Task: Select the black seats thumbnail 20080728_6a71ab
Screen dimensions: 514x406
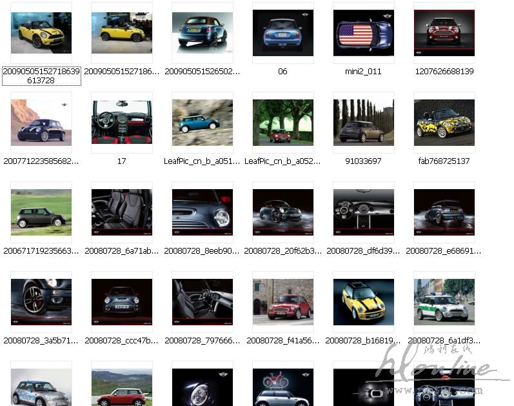Action: [121, 212]
